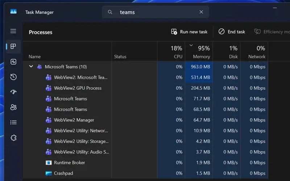Click Run new task button

click(189, 32)
